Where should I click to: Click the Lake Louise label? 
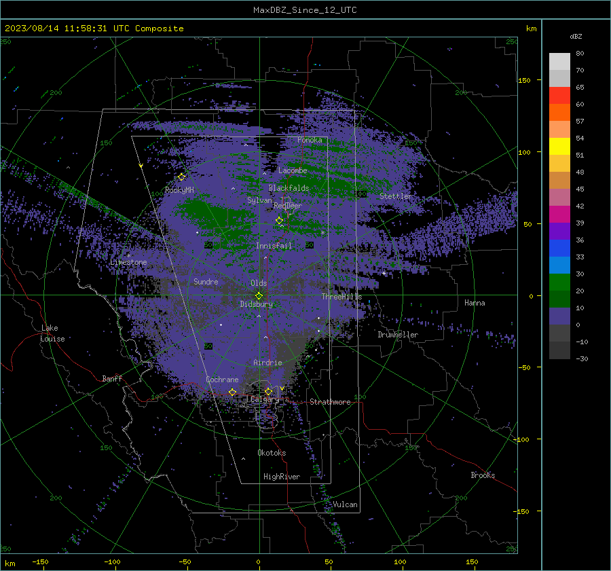[52, 333]
